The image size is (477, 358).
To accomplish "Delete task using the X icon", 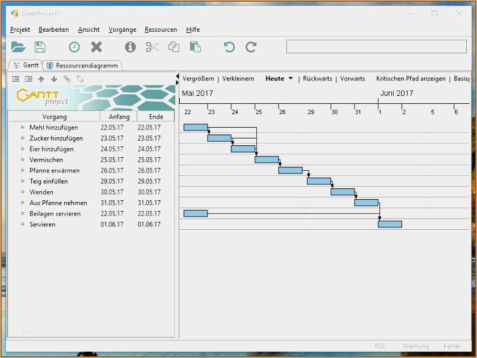I will coord(96,47).
